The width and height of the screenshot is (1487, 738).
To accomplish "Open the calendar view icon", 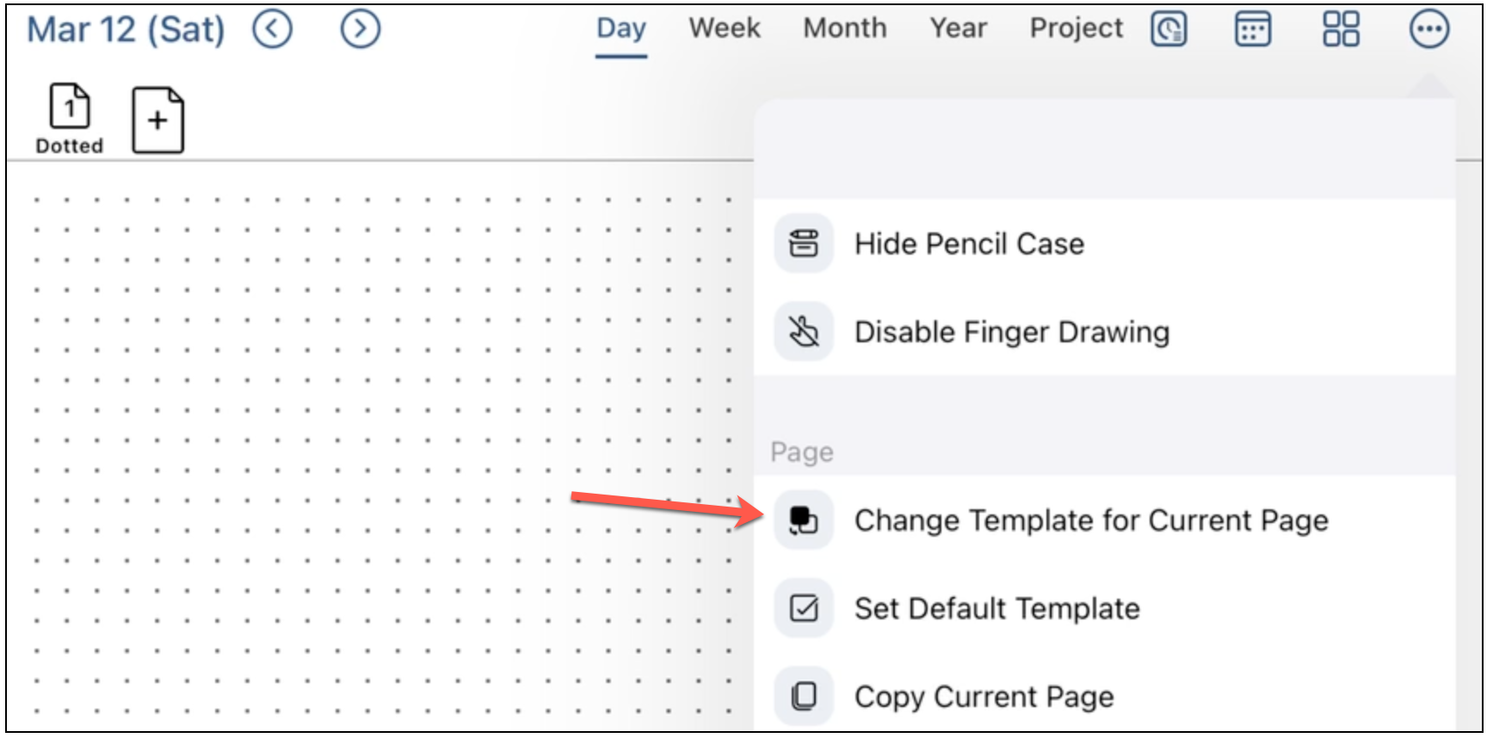I will tap(1254, 27).
